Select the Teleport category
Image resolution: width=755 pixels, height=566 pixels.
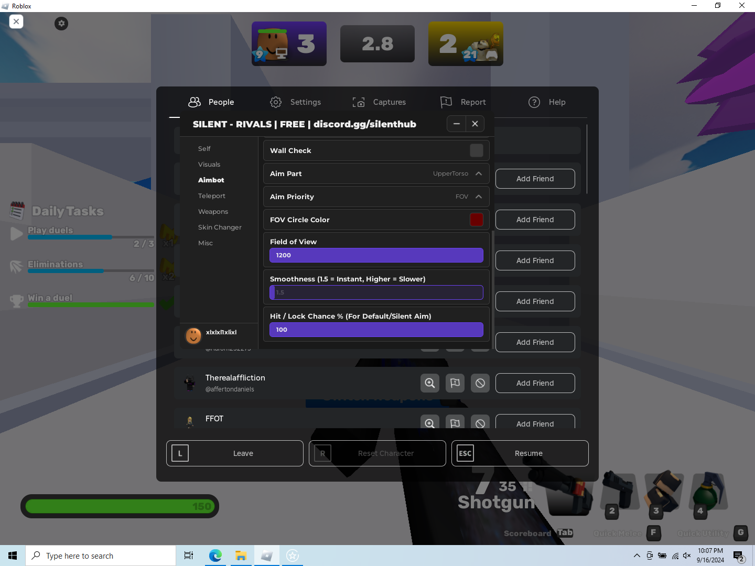(212, 196)
